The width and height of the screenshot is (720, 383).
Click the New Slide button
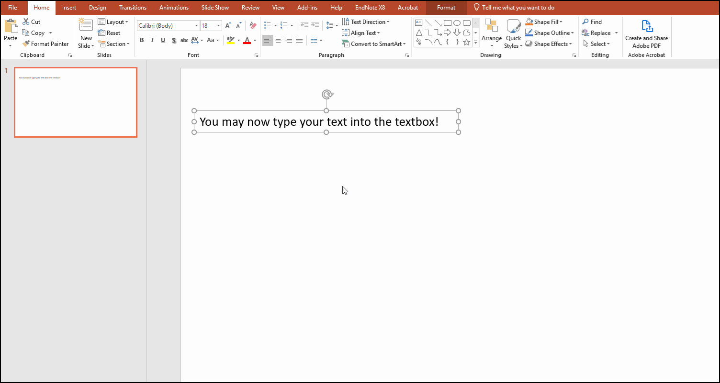click(x=86, y=32)
